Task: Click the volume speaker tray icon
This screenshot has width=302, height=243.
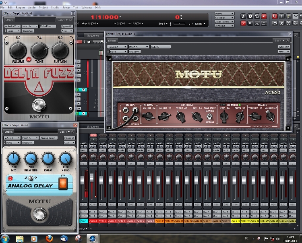Action: 277,239
